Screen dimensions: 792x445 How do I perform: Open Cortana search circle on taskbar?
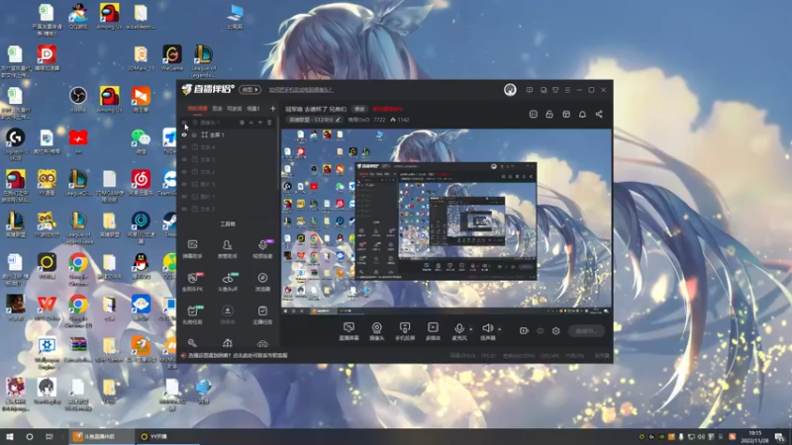[x=30, y=436]
